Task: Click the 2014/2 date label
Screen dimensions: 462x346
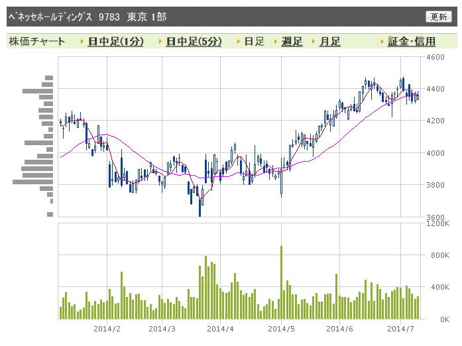Action: pyautogui.click(x=107, y=329)
